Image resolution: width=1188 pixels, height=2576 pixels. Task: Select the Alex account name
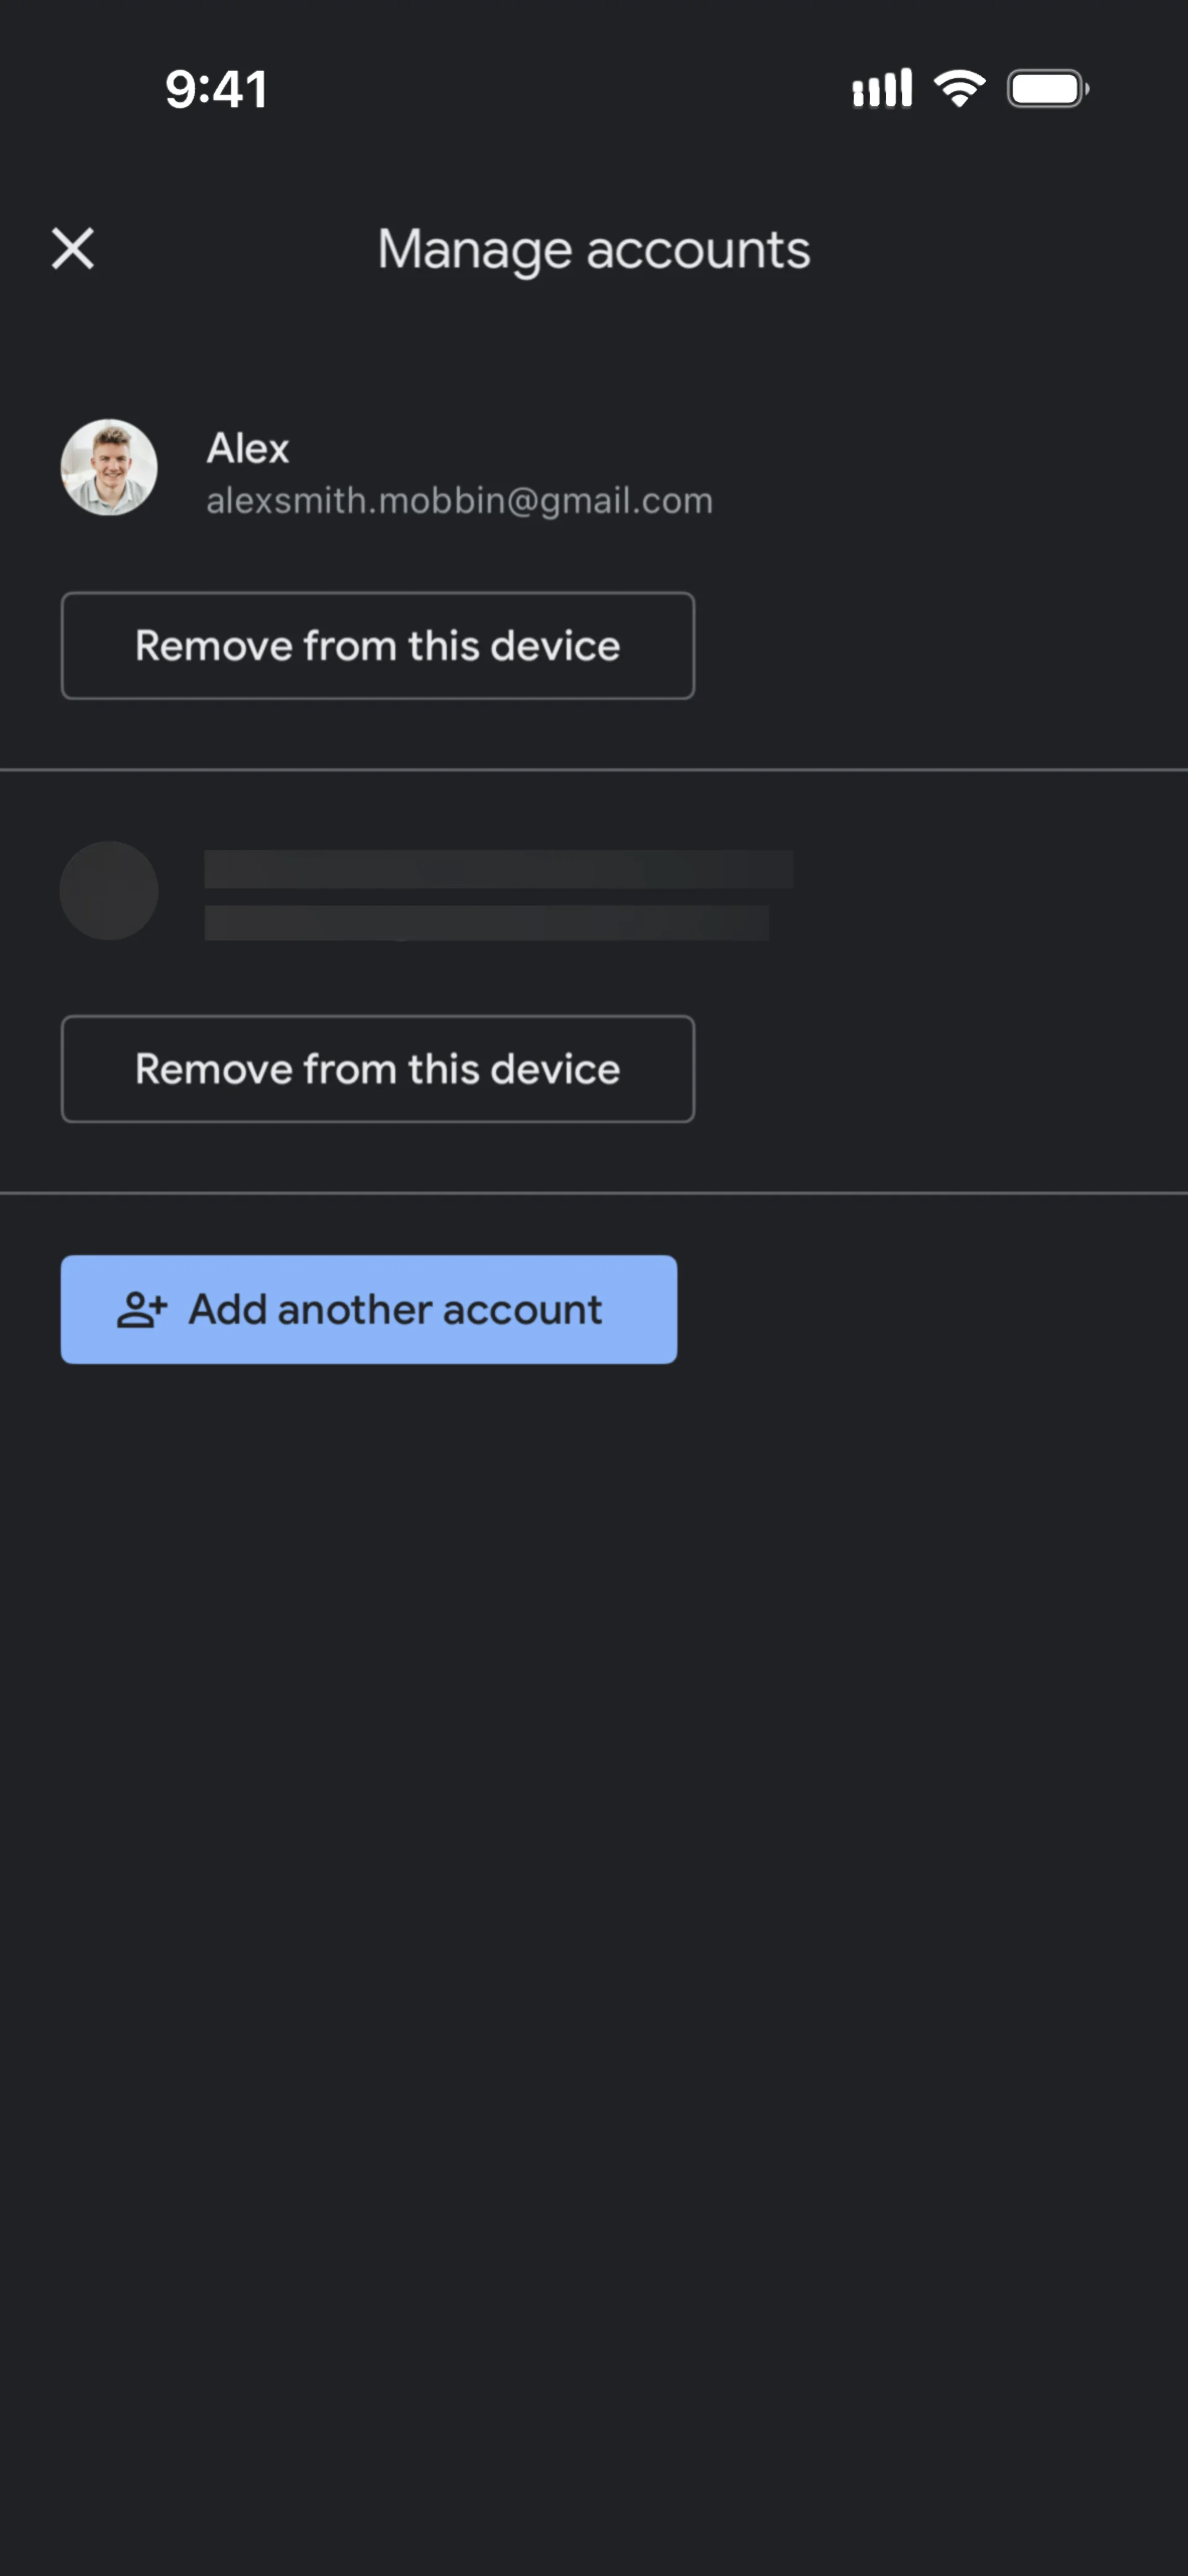(x=248, y=448)
